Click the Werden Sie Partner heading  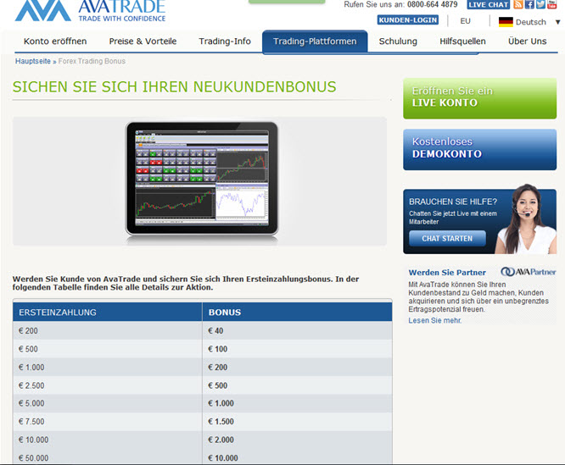coord(447,272)
